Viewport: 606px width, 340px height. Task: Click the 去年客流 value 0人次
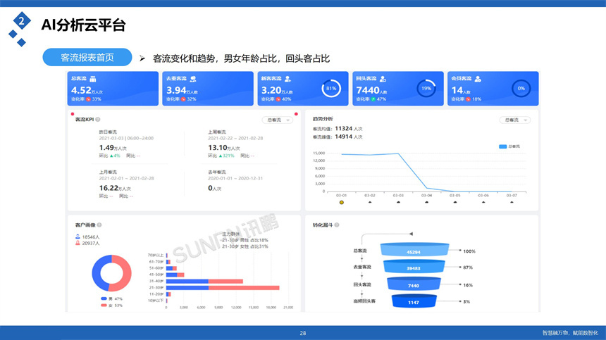pyautogui.click(x=214, y=189)
